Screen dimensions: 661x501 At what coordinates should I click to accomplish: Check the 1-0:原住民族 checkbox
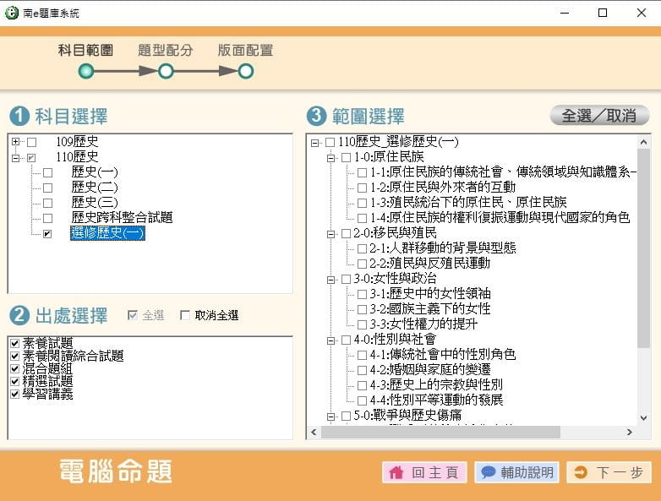(x=346, y=158)
